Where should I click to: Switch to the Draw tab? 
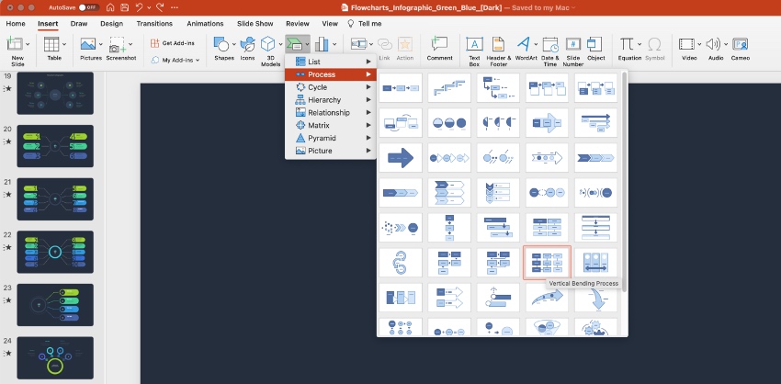[x=79, y=23]
